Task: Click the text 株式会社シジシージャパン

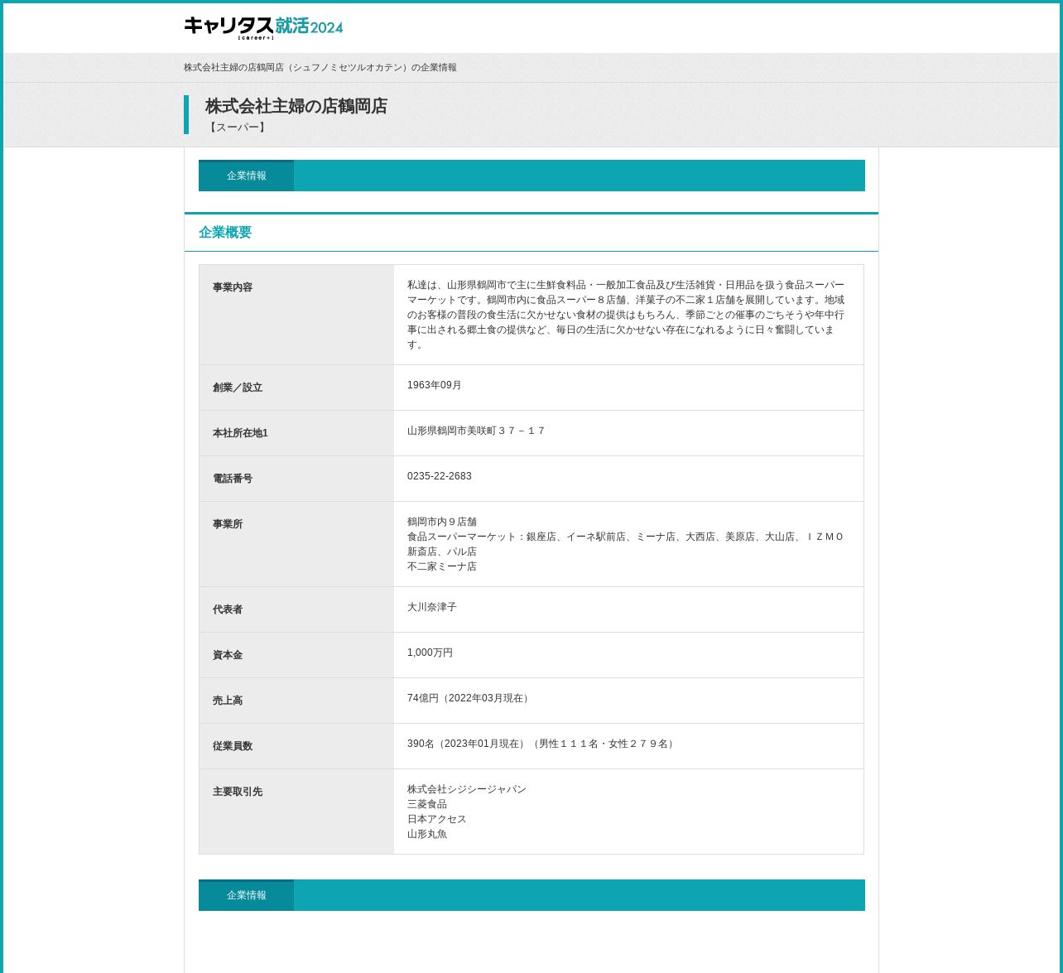Action: (467, 789)
